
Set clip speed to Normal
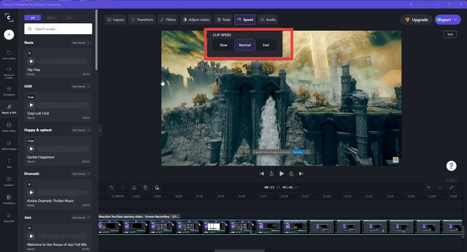pos(245,45)
